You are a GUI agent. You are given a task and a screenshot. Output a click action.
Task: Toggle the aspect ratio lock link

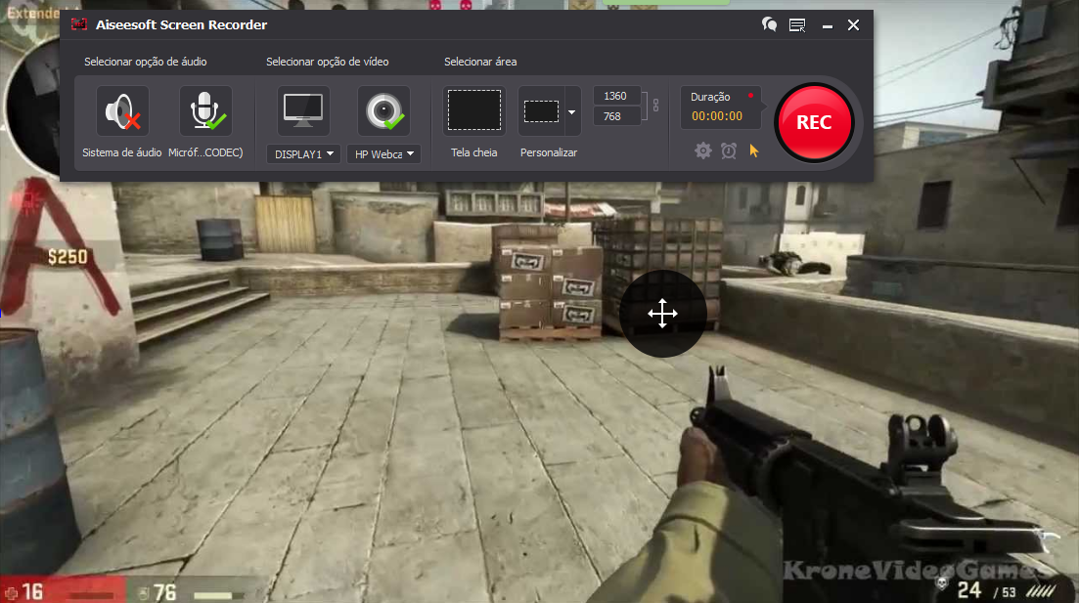[x=655, y=106]
